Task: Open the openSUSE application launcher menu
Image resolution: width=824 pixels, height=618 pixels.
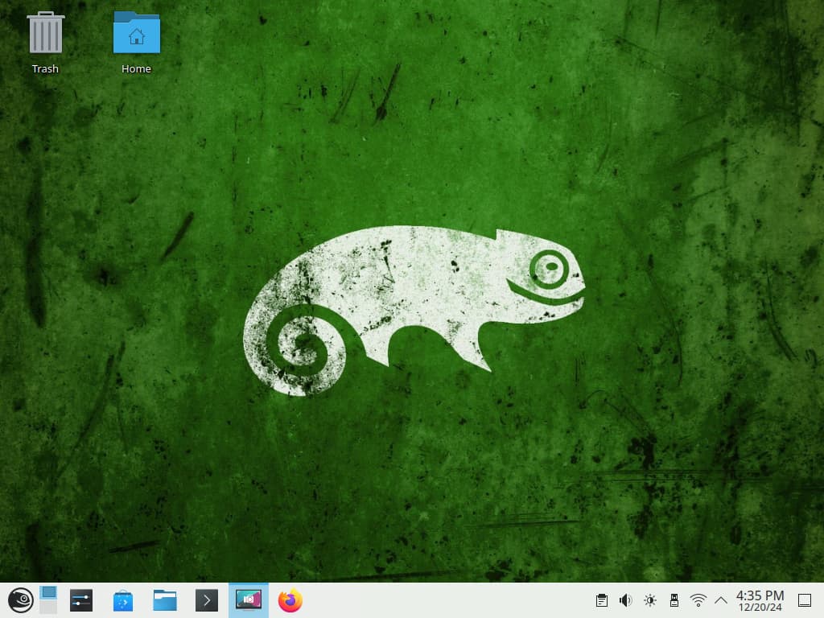Action: tap(20, 600)
